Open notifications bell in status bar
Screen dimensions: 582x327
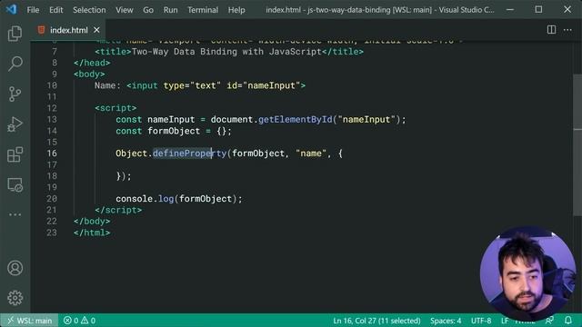(567, 321)
